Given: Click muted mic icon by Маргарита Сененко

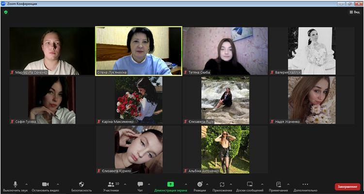Looking at the screenshot, I should pos(12,72).
